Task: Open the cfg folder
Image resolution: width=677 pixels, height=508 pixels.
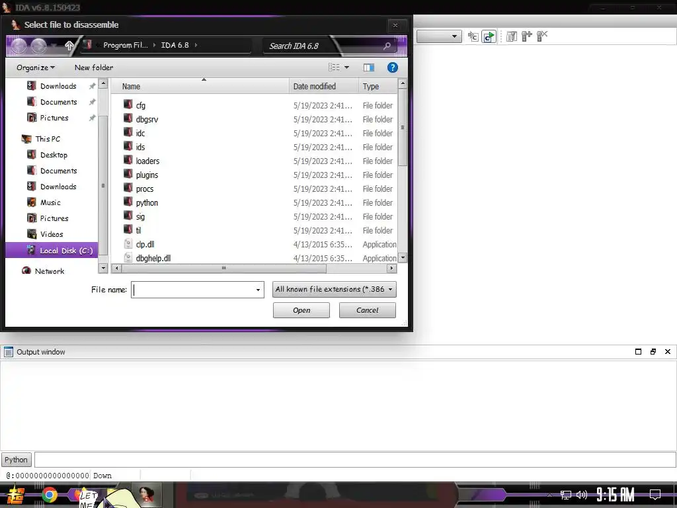Action: 140,105
